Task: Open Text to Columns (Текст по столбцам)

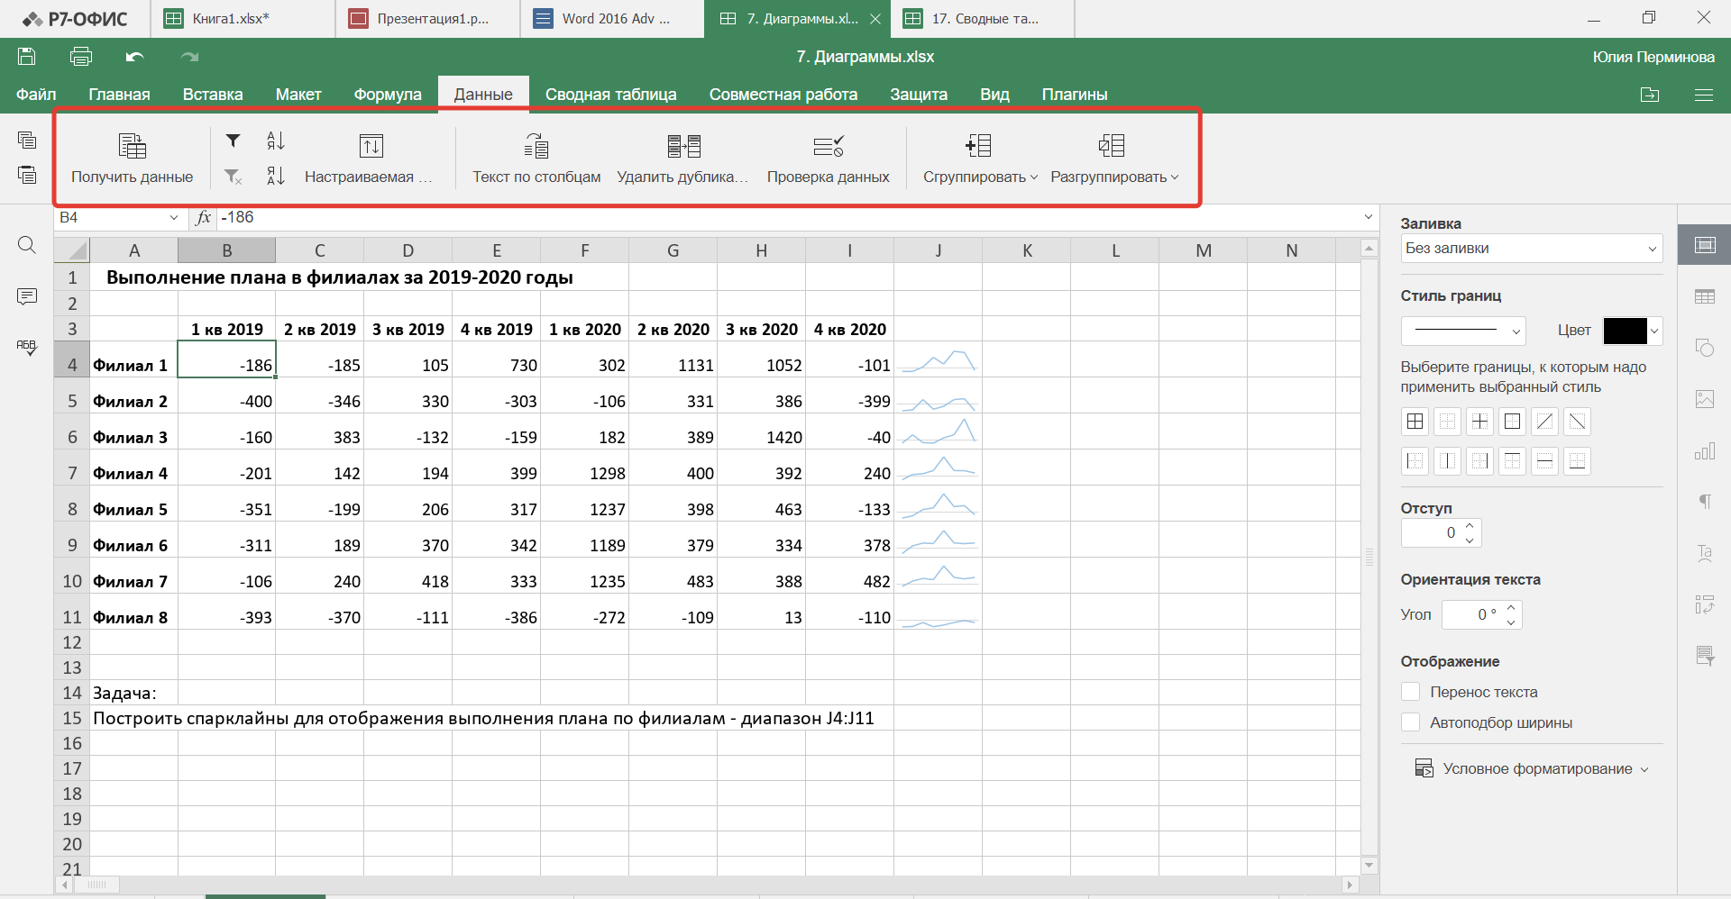Action: (x=536, y=146)
